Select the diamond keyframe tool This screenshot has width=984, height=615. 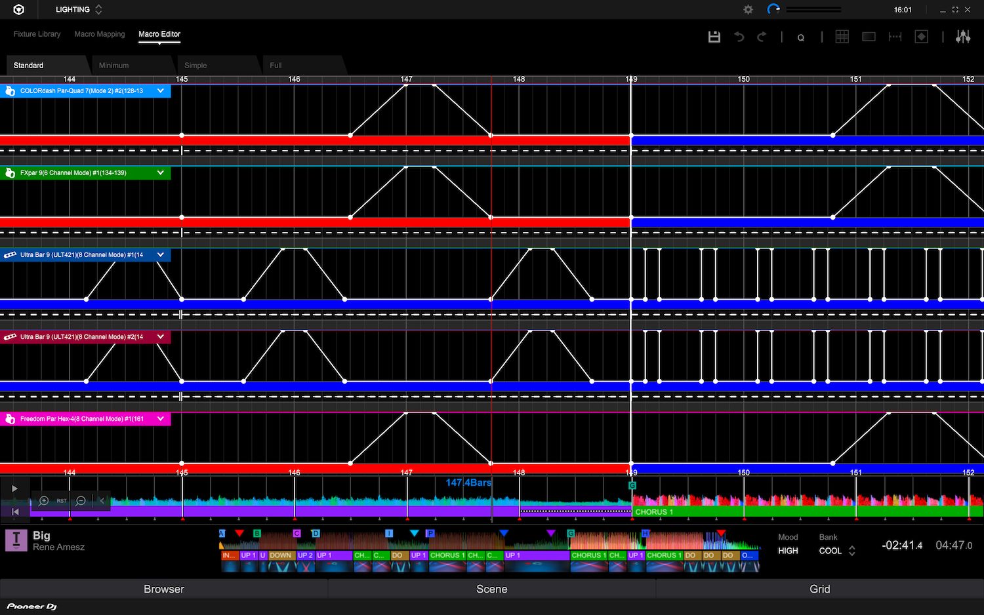[921, 37]
